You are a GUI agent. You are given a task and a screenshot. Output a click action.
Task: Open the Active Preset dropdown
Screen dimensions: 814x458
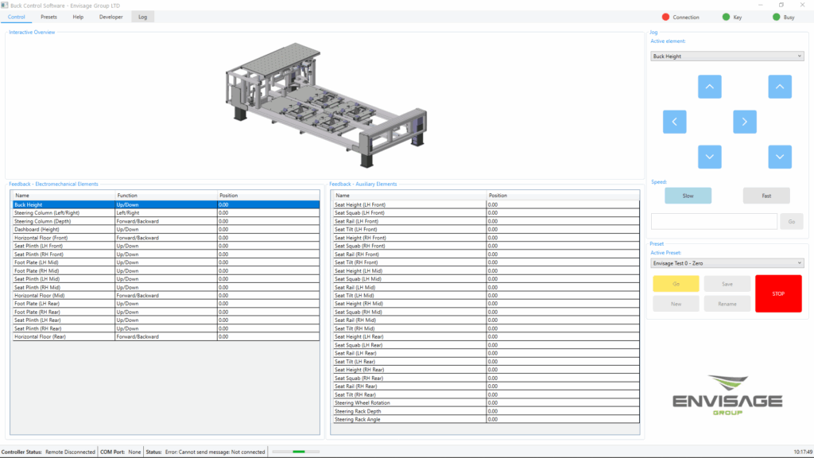[726, 262]
